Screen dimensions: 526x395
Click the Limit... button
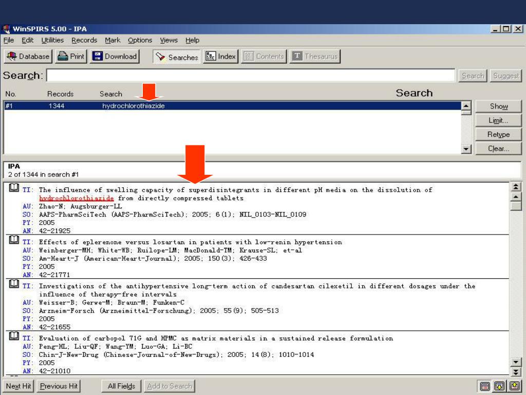498,120
